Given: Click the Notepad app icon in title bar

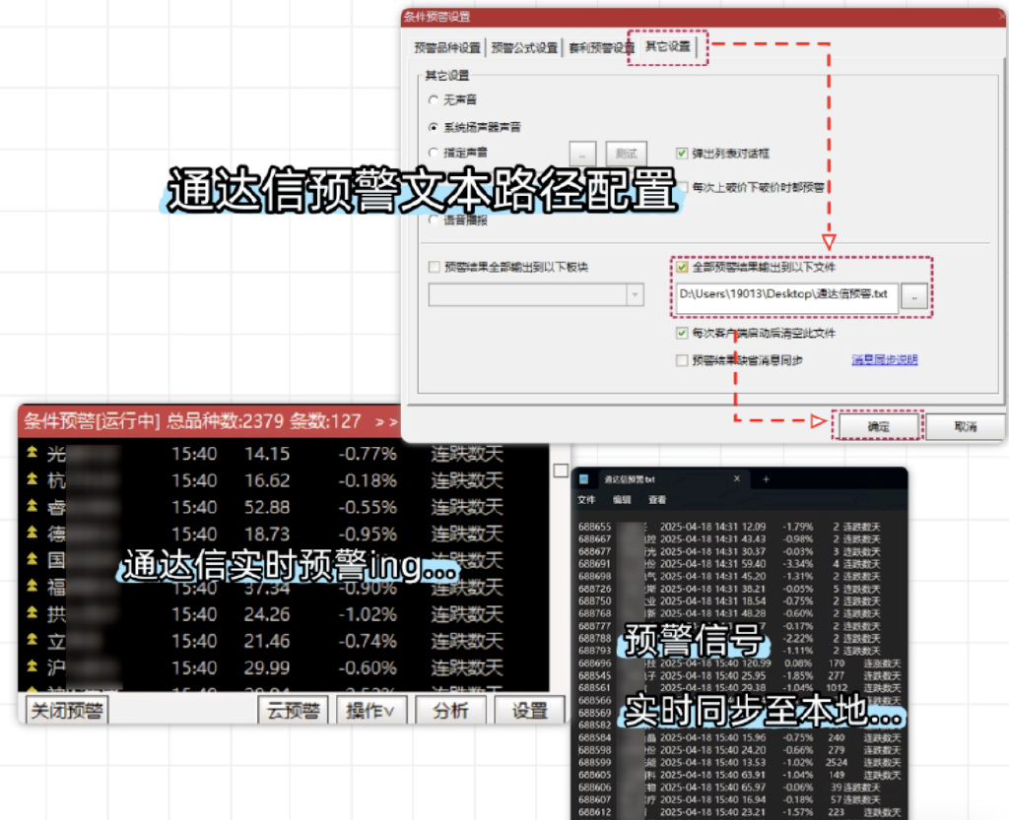Looking at the screenshot, I should [x=583, y=478].
